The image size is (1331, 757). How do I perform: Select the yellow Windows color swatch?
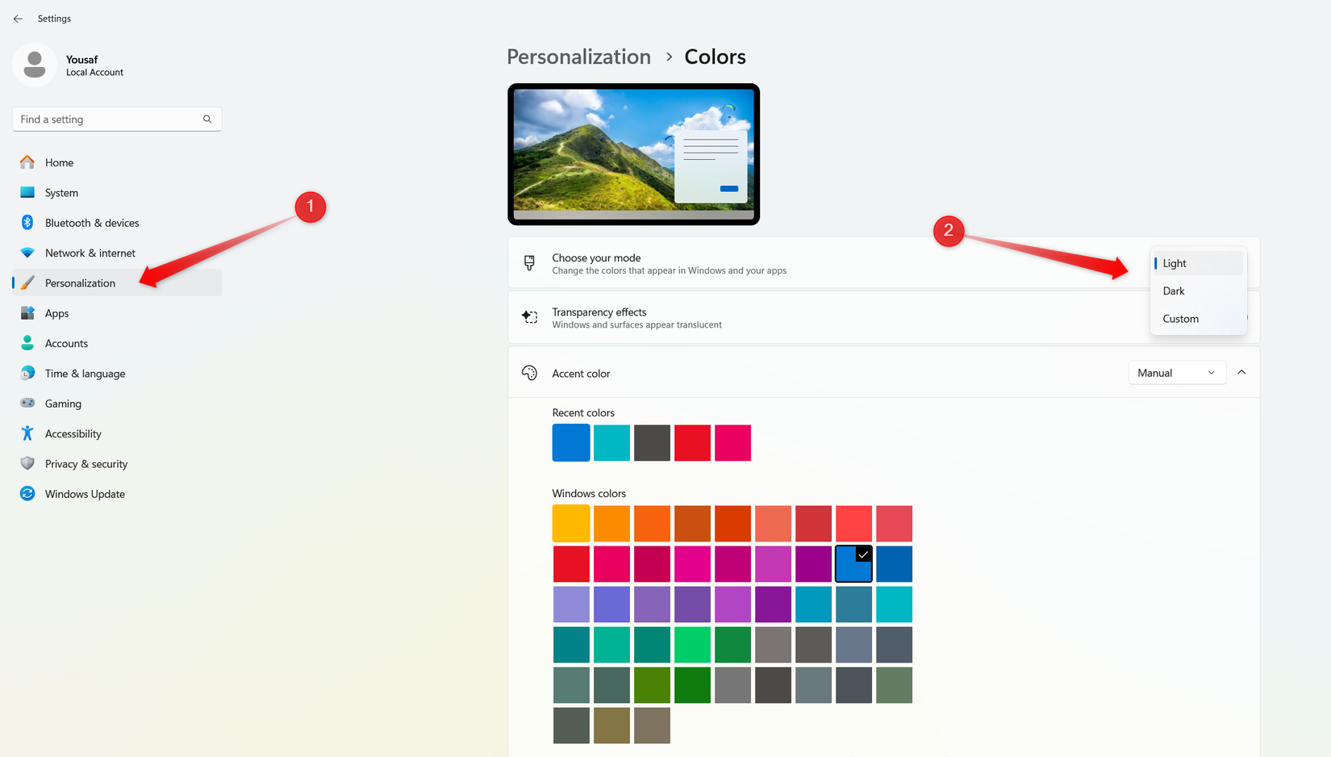[x=571, y=523]
